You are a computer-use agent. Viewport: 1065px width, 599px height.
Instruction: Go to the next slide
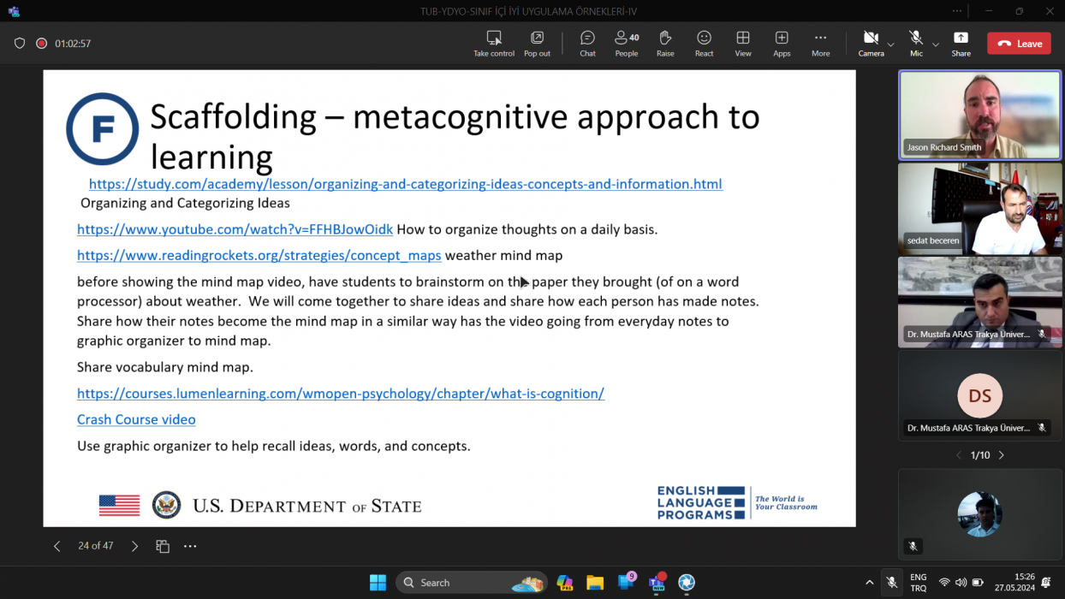click(134, 546)
